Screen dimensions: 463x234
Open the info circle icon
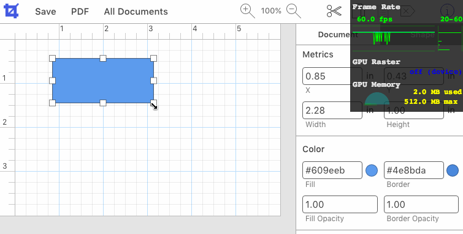pos(447,11)
